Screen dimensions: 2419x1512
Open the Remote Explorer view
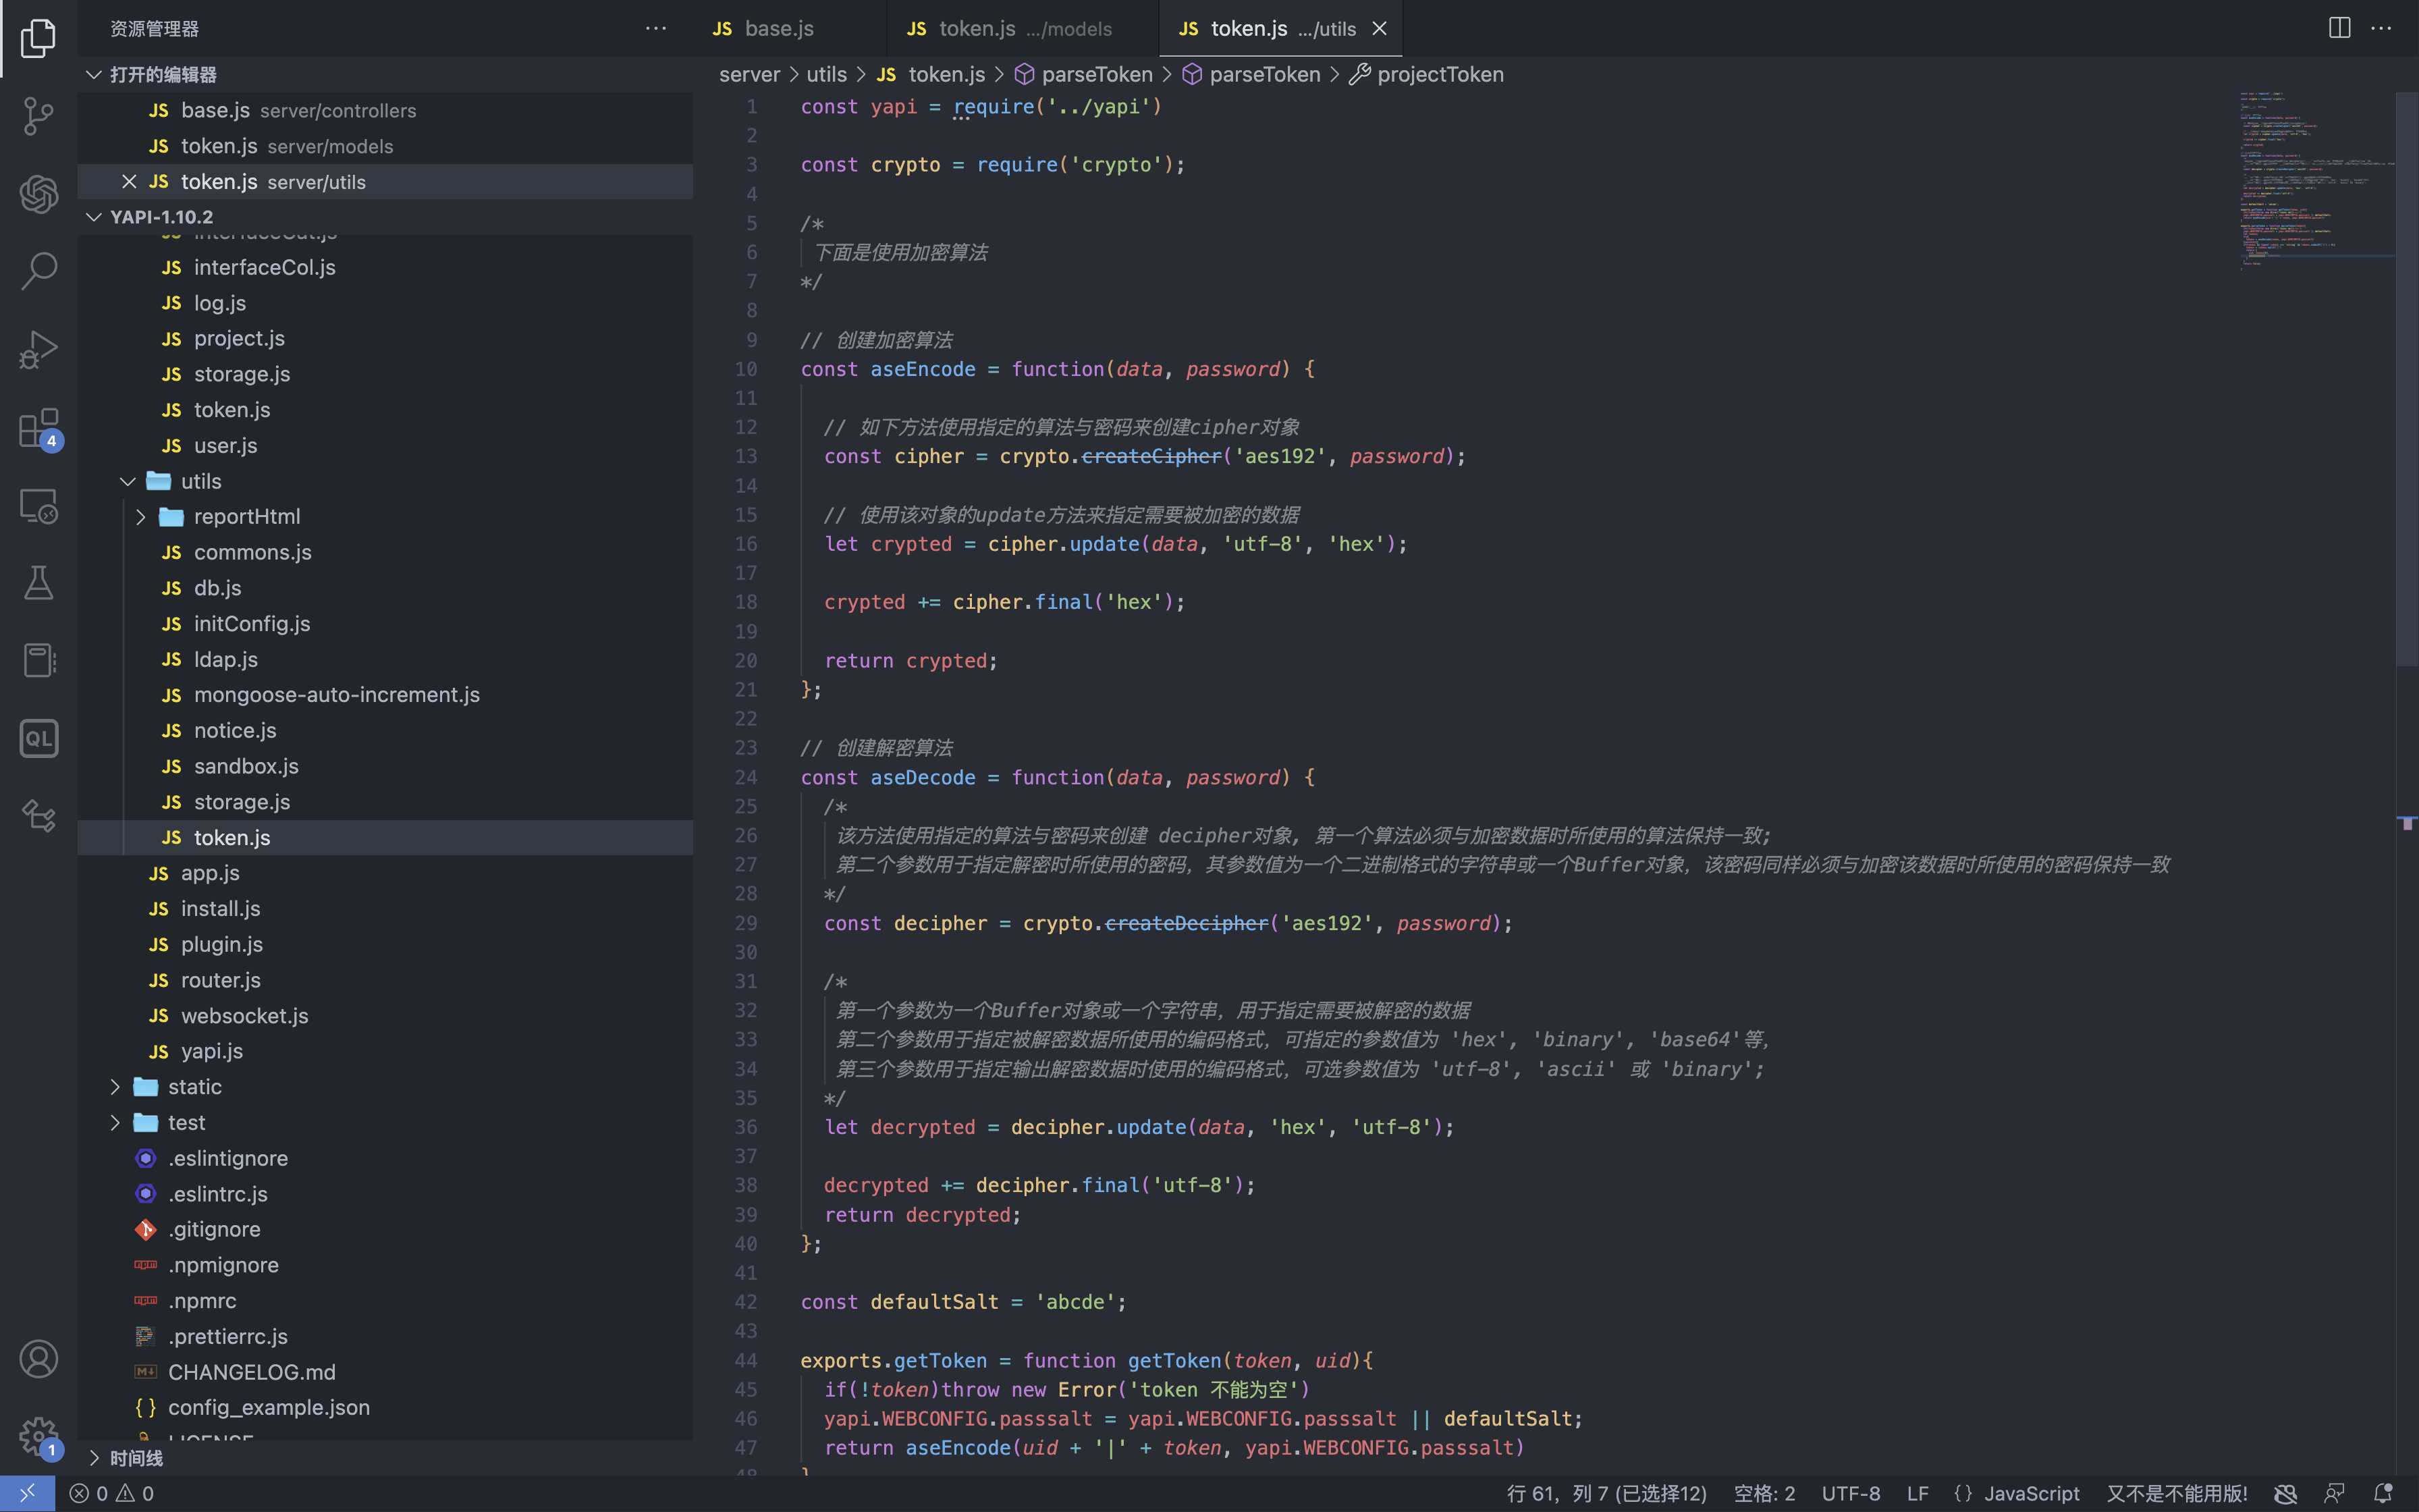coord(38,506)
